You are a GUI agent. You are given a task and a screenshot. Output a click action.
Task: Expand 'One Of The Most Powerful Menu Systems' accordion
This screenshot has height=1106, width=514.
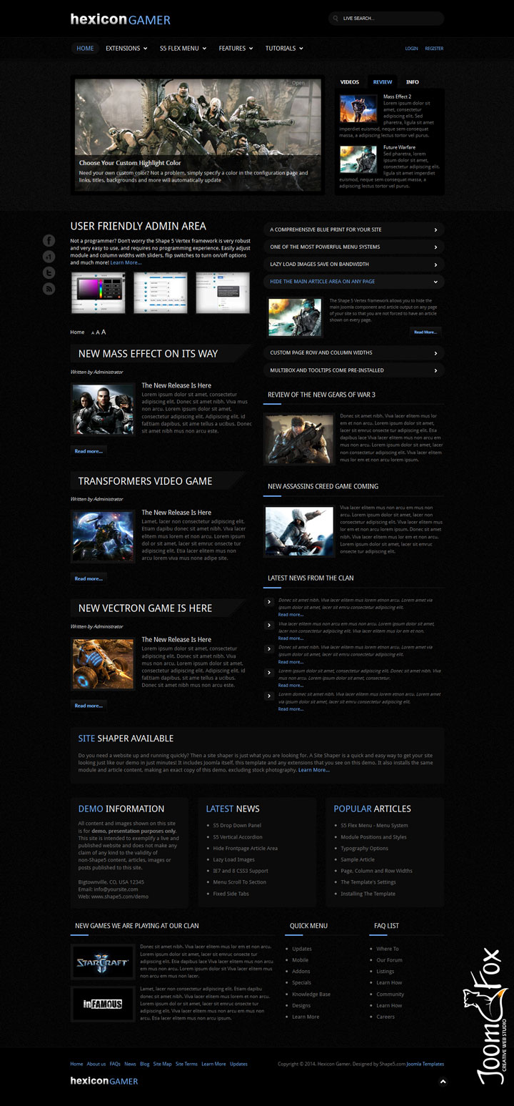tap(354, 247)
